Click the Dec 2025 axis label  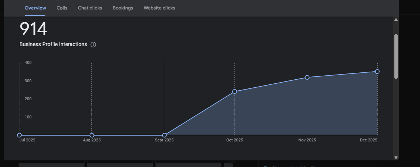(x=368, y=140)
